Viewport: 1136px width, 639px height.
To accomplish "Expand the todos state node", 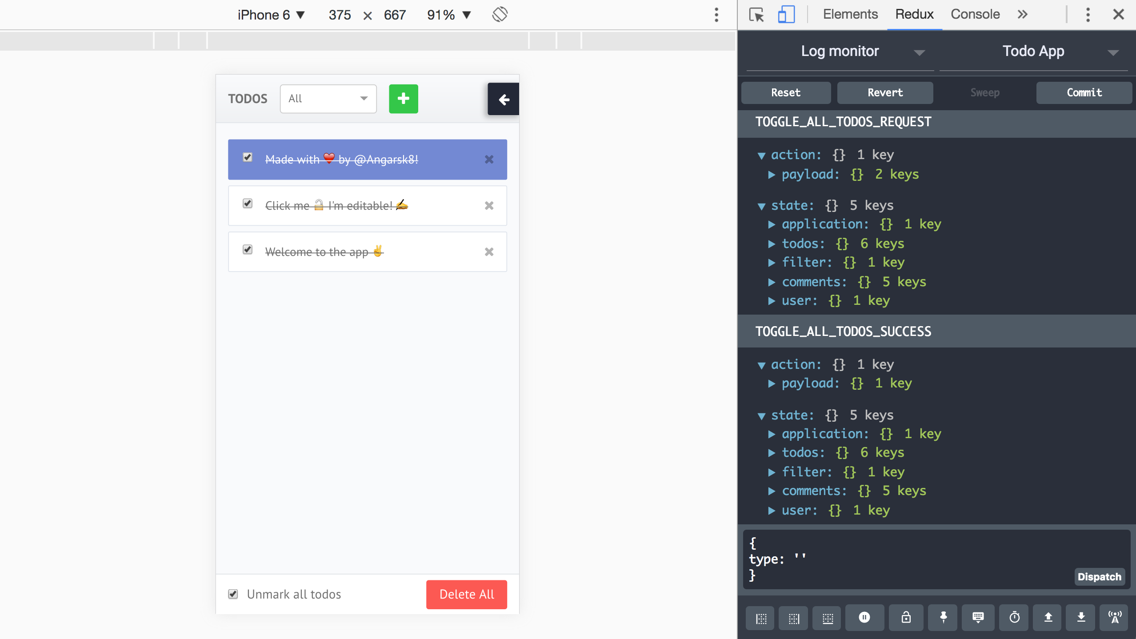I will click(772, 244).
